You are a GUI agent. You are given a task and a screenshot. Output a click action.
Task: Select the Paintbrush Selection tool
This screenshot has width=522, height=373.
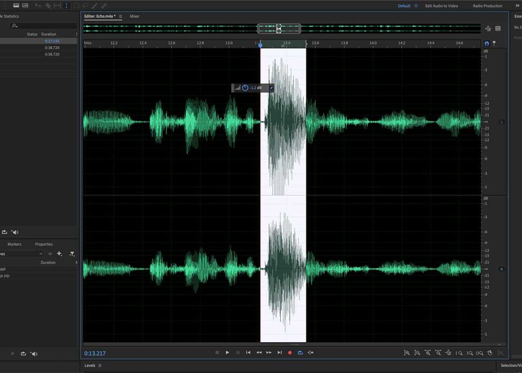tap(94, 6)
